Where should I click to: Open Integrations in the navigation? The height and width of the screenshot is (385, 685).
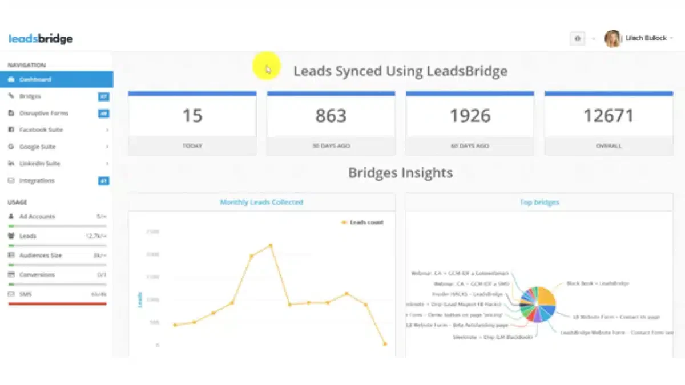coord(57,180)
